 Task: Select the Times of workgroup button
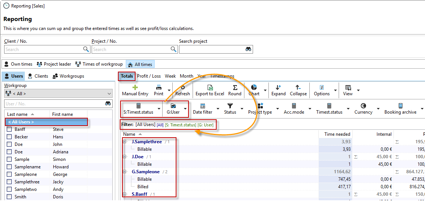[x=99, y=64]
